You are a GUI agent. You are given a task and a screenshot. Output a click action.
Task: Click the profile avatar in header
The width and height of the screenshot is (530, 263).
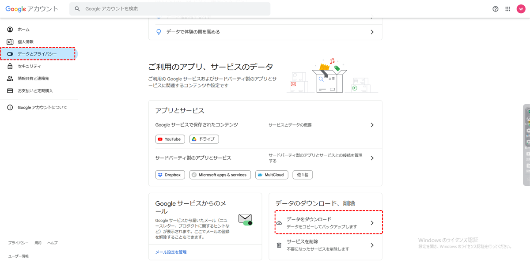521,9
